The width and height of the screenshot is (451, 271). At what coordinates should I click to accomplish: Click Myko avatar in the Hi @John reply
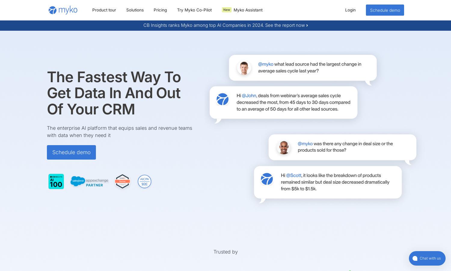[222, 99]
